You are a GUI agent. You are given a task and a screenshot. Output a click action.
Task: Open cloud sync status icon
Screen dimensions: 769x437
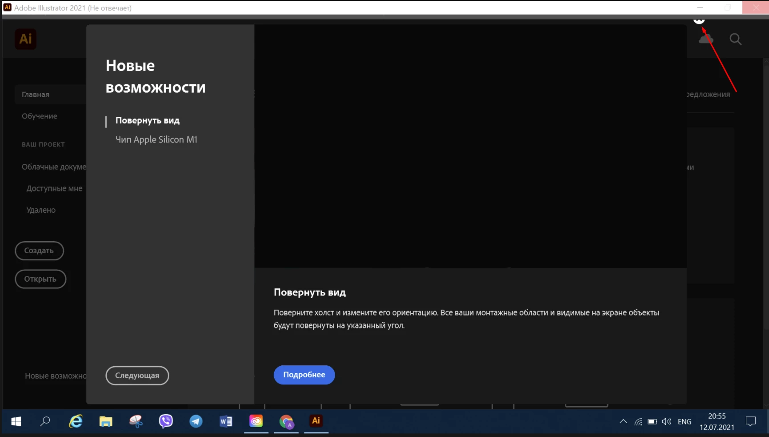click(x=706, y=39)
